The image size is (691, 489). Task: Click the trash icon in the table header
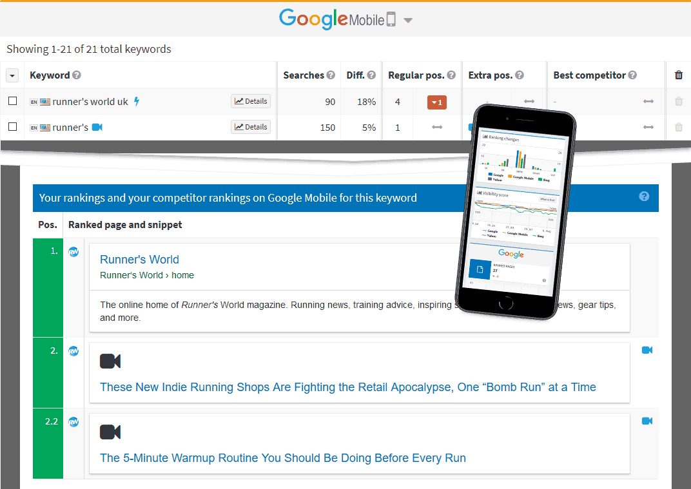pos(678,75)
